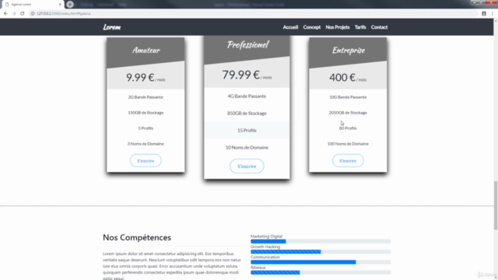Click '3 Noms de Domaine' row
The image size is (498, 280).
click(x=146, y=144)
